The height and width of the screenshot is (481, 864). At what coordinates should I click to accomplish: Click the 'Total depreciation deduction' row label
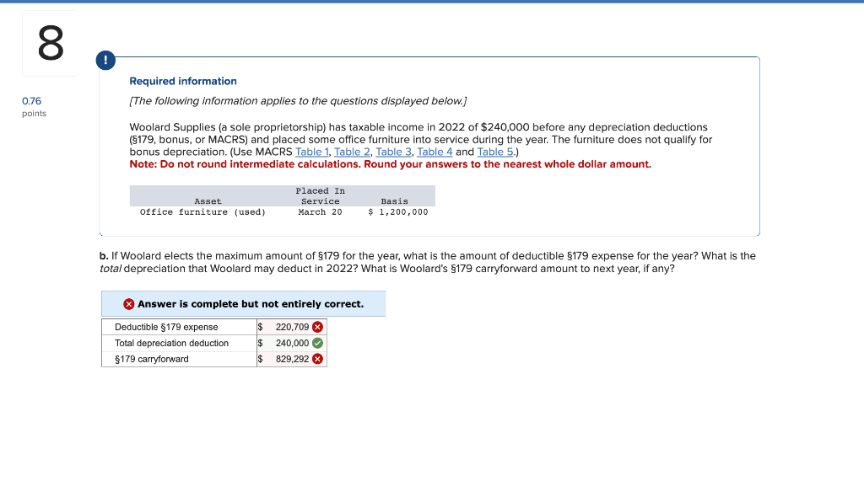171,343
